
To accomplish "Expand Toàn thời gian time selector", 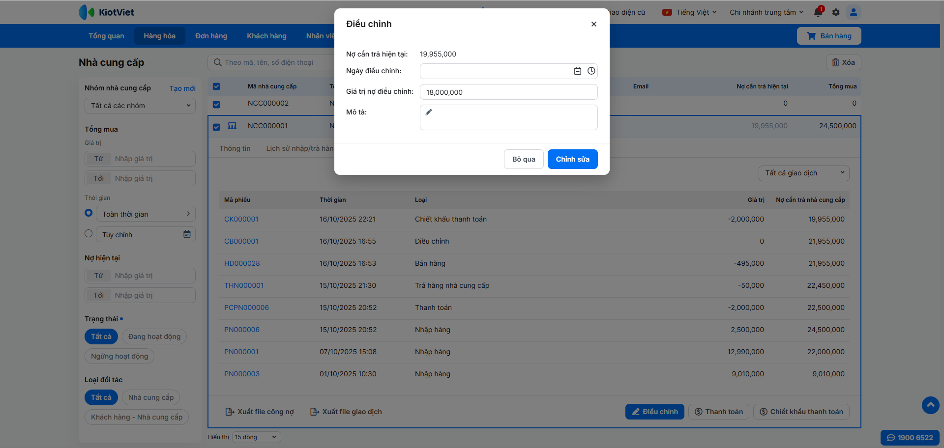I will tap(146, 214).
